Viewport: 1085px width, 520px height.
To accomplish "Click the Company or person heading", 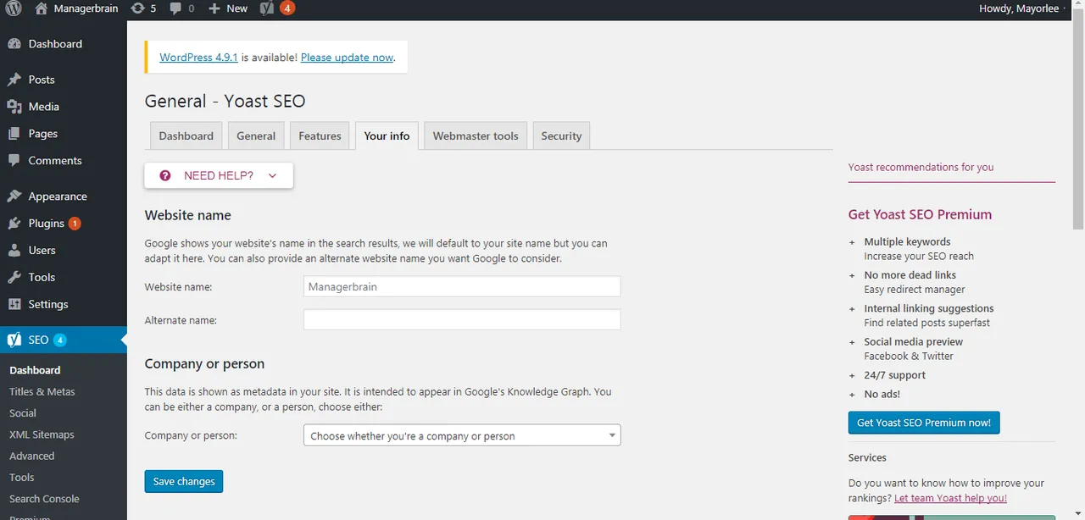I will (x=204, y=364).
